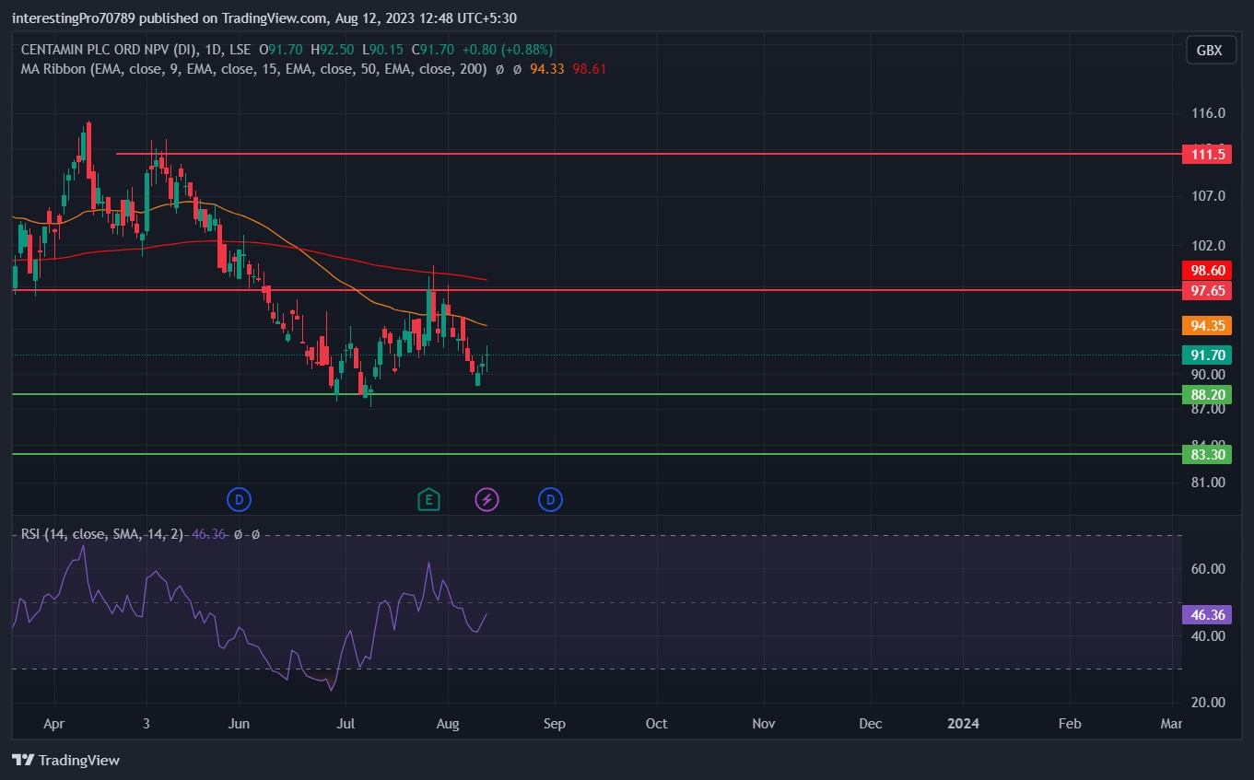Click the blue dividend D marker near September

[550, 500]
